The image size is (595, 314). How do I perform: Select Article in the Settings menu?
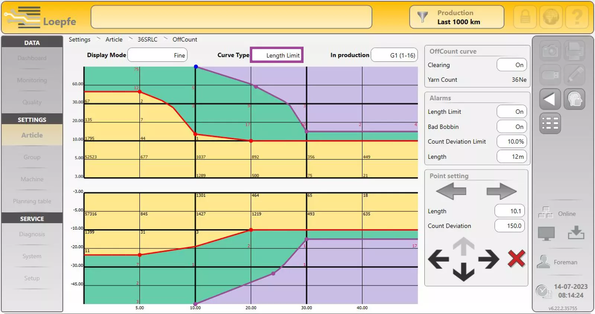point(32,135)
